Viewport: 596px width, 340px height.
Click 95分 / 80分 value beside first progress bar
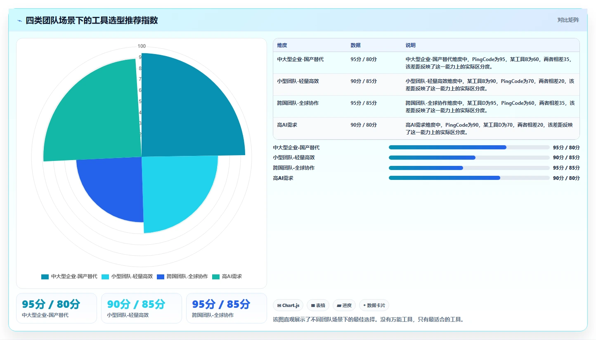[x=566, y=148]
